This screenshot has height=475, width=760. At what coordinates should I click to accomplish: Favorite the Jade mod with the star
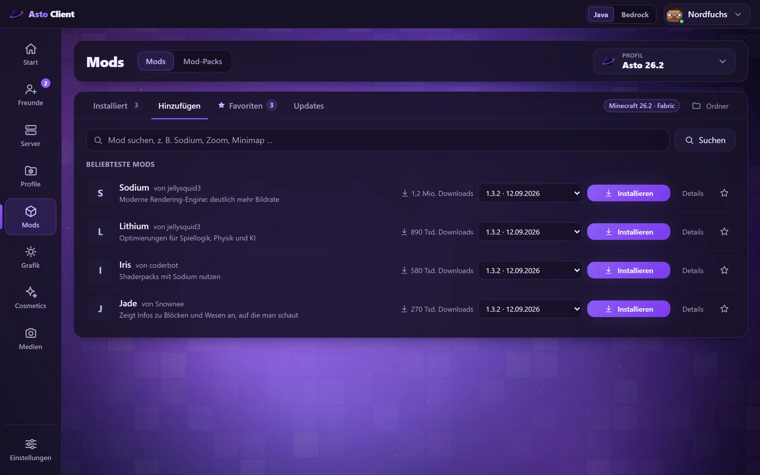tap(724, 309)
